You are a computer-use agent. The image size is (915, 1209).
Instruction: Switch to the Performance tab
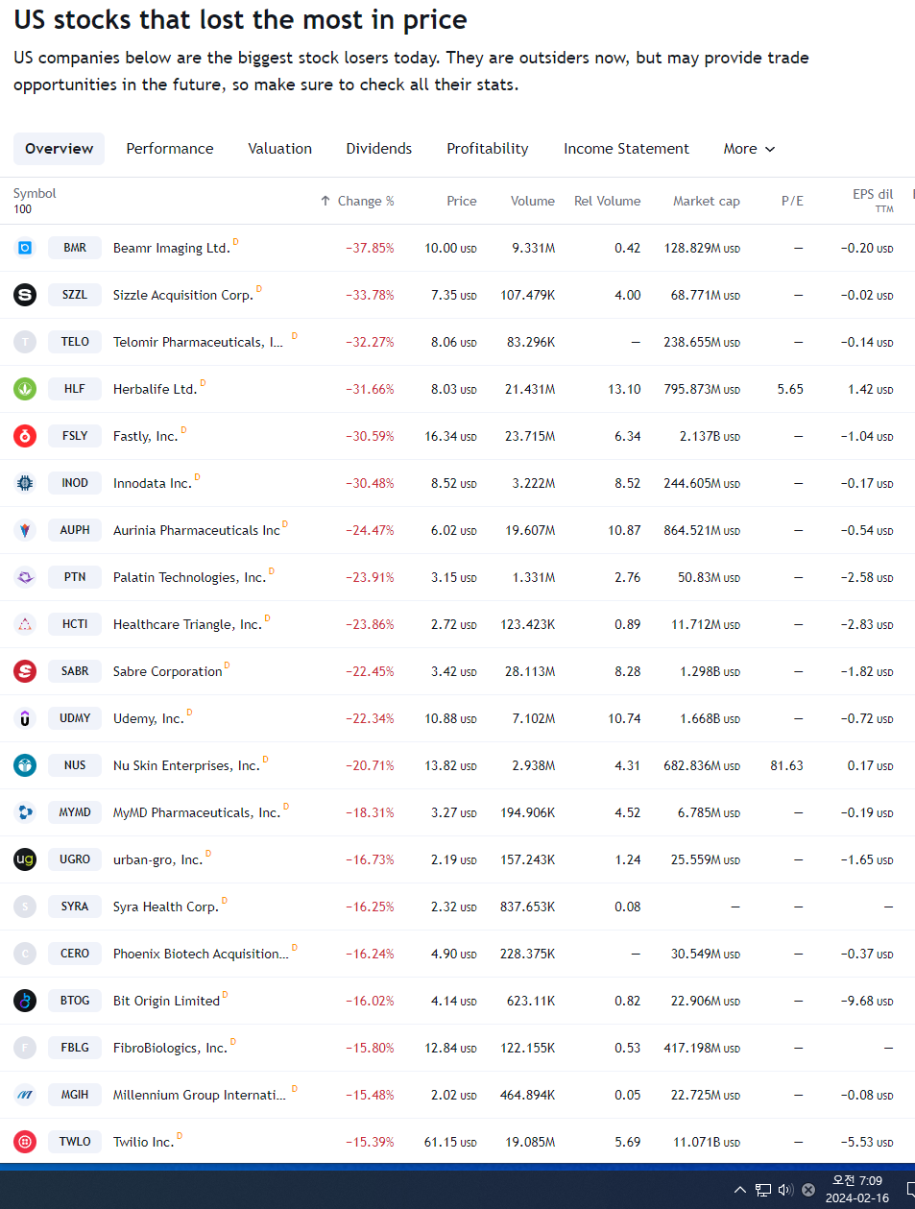click(170, 149)
